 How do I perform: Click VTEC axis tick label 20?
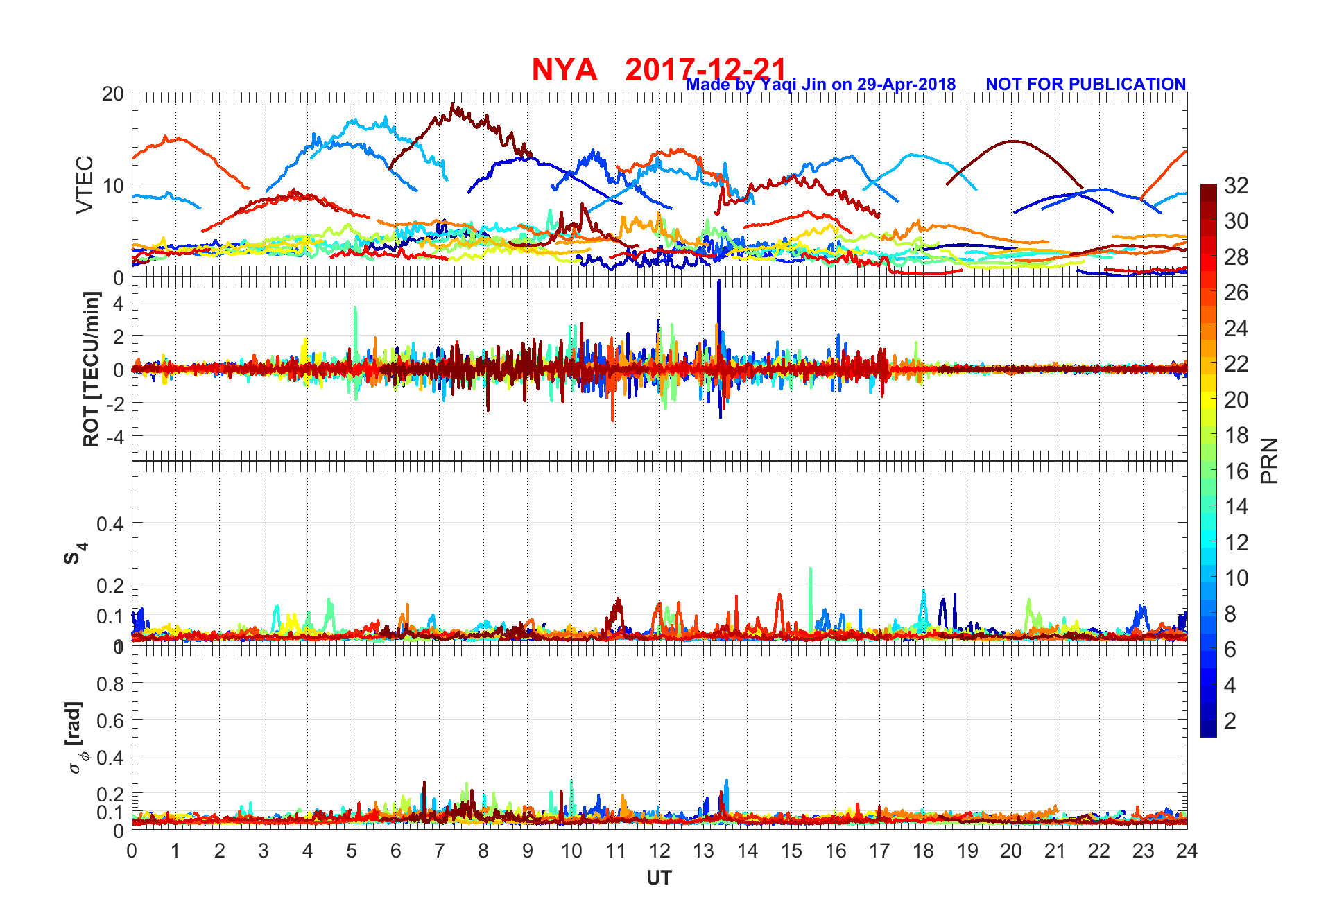[112, 94]
